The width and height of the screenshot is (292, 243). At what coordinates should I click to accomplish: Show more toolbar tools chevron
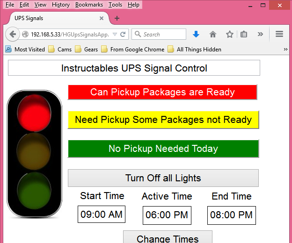(260, 34)
